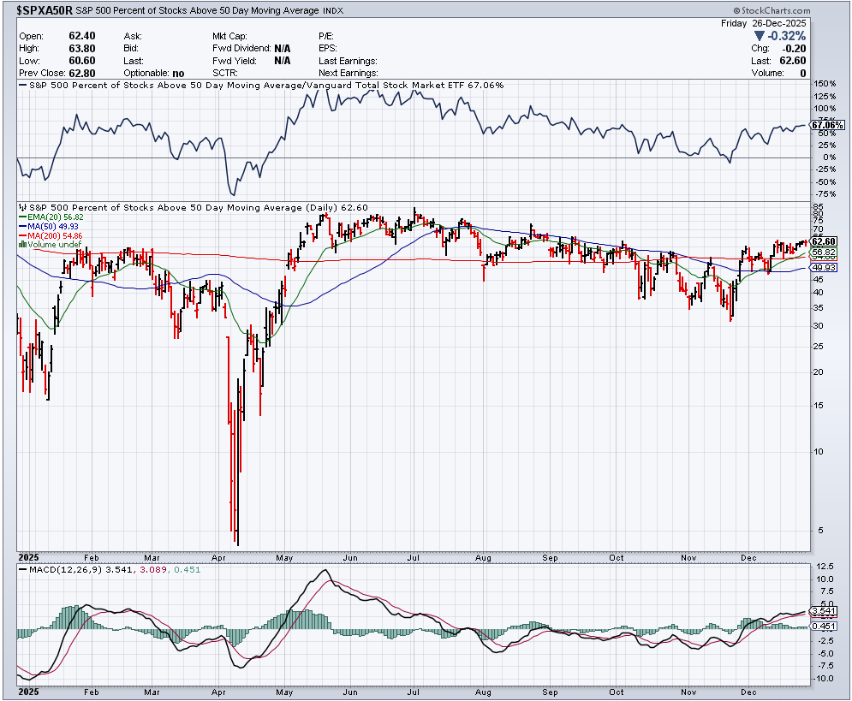
Task: Click the green EMA(20) line marker in legend
Action: [22, 217]
